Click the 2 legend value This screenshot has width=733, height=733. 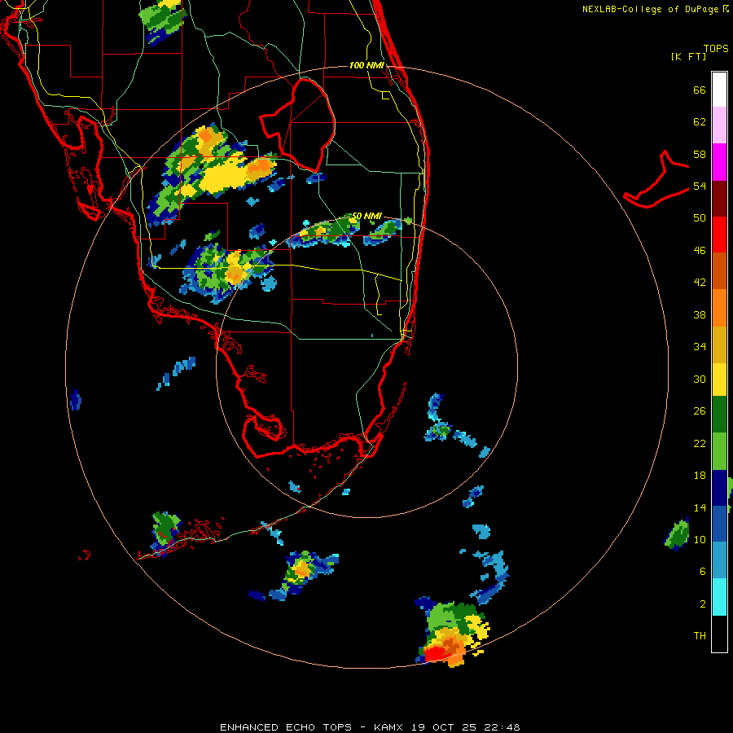click(703, 604)
